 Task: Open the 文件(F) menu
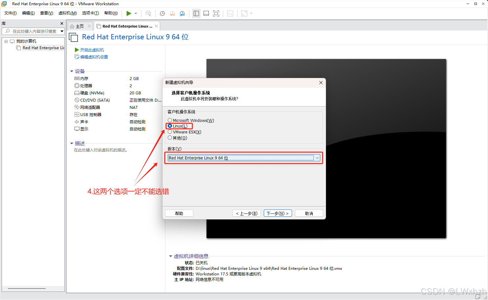click(x=11, y=13)
